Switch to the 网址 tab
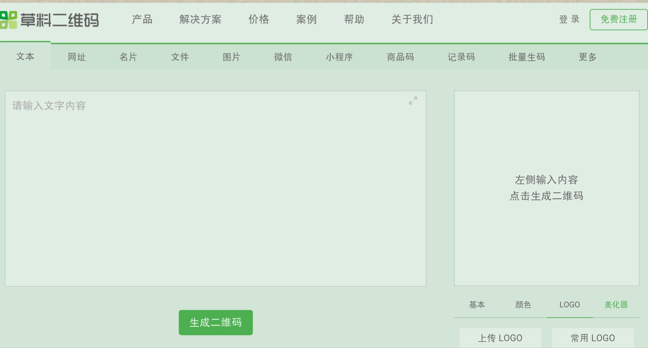The width and height of the screenshot is (648, 348). (x=76, y=57)
